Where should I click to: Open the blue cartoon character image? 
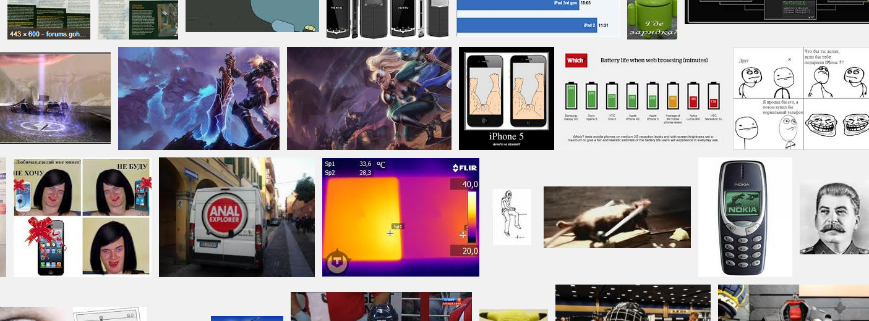(252, 16)
